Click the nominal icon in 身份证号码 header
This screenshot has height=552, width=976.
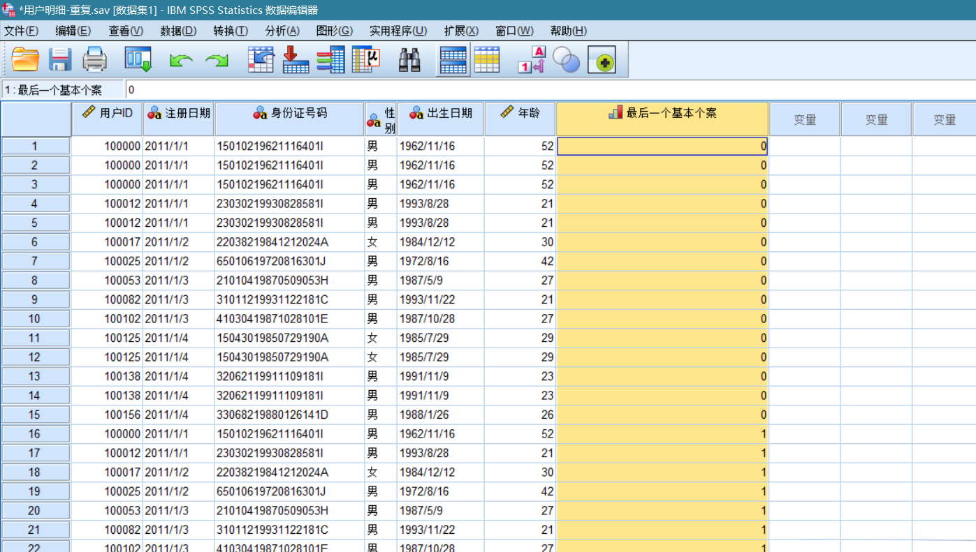pyautogui.click(x=260, y=113)
